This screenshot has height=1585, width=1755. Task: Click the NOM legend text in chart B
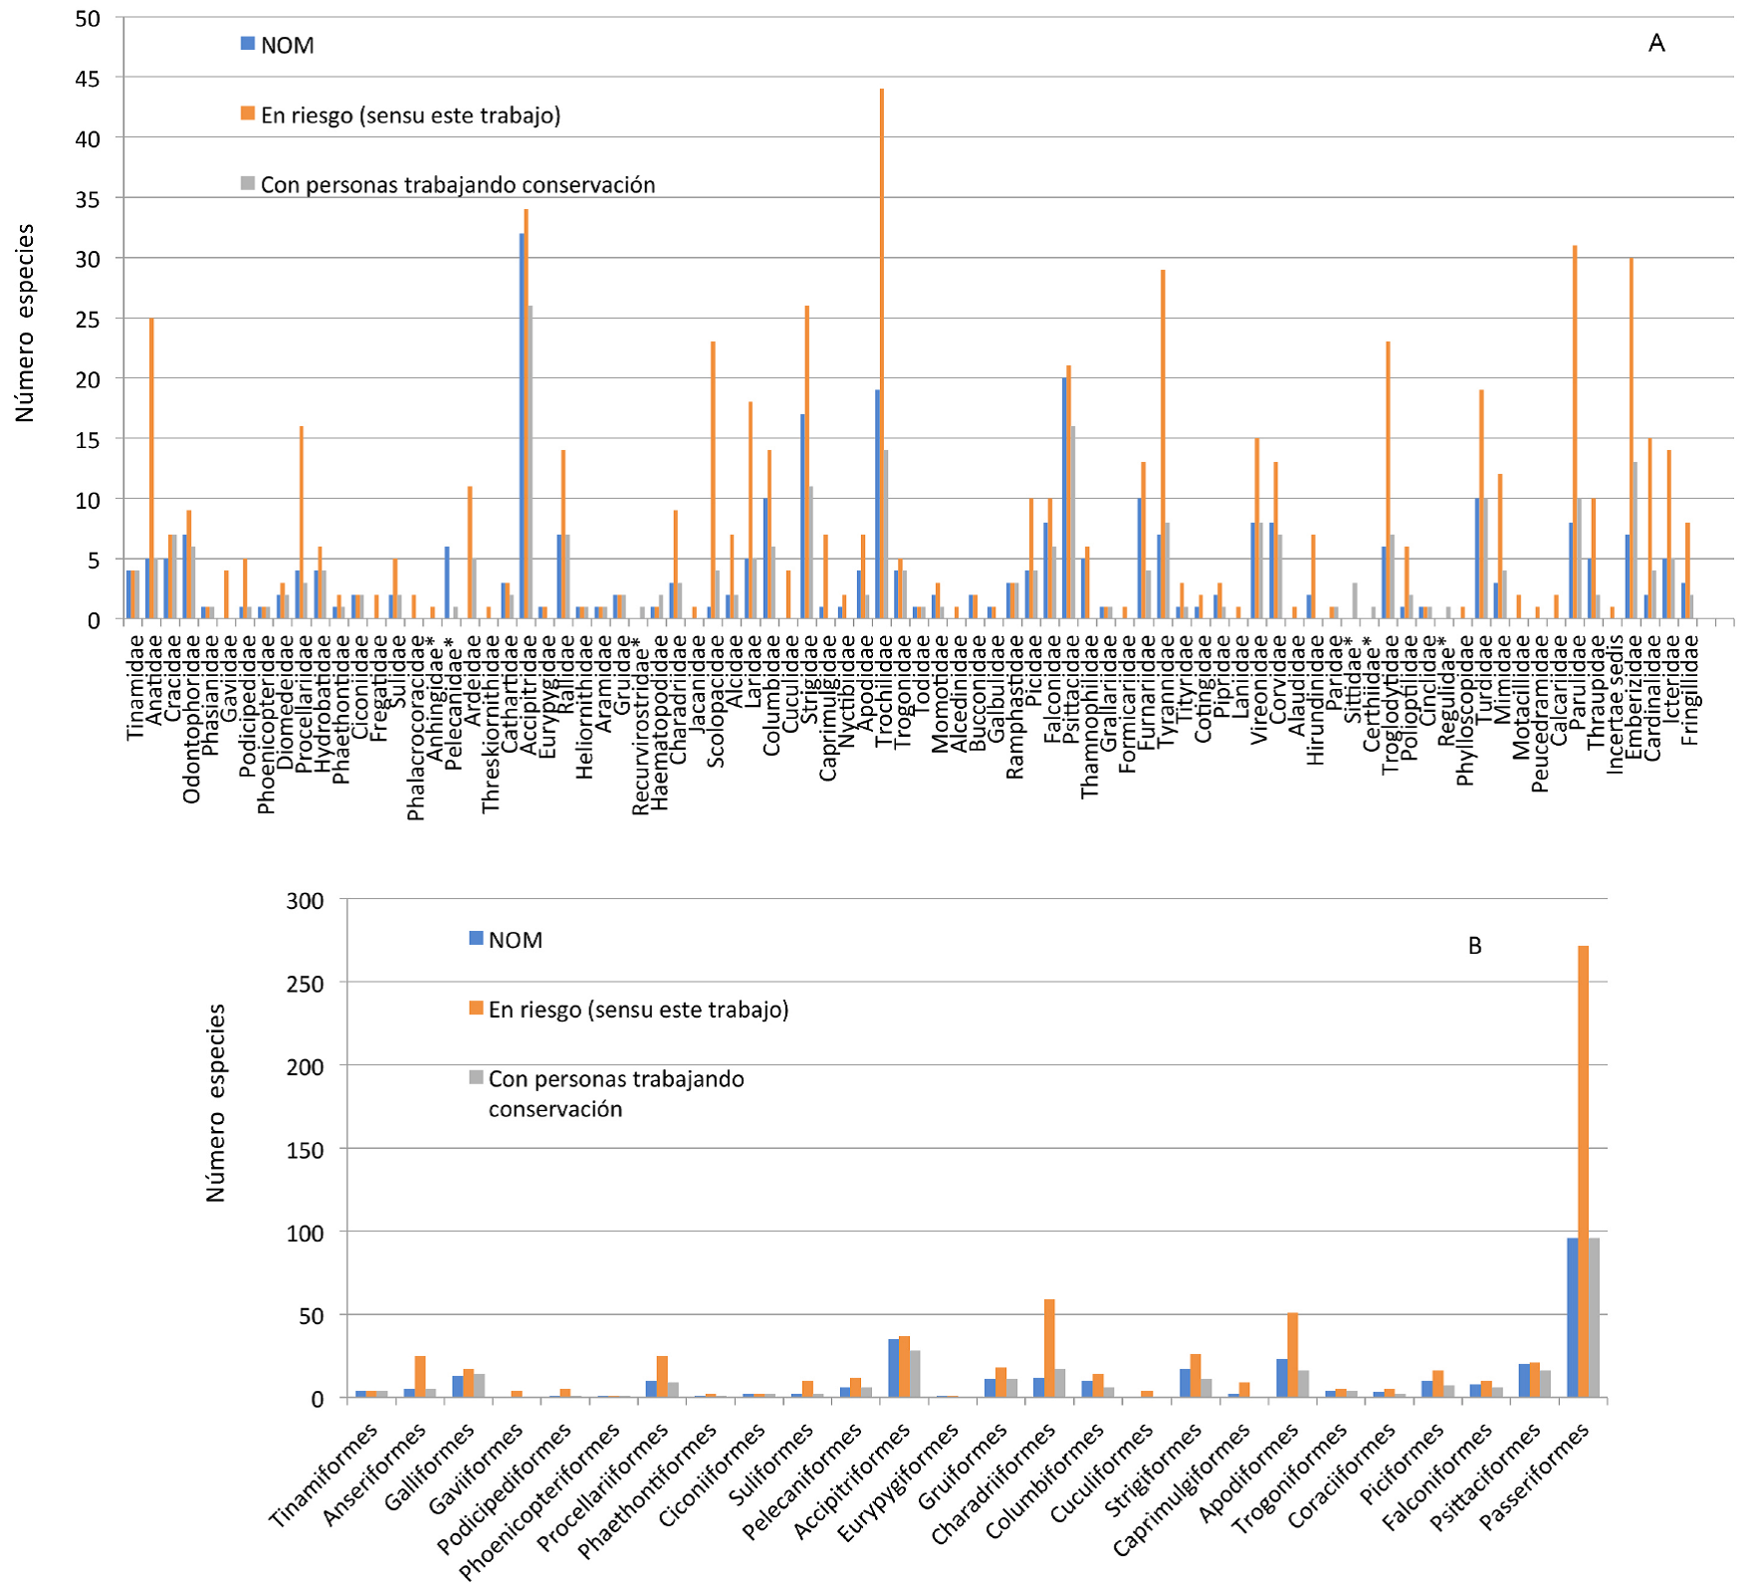click(515, 940)
